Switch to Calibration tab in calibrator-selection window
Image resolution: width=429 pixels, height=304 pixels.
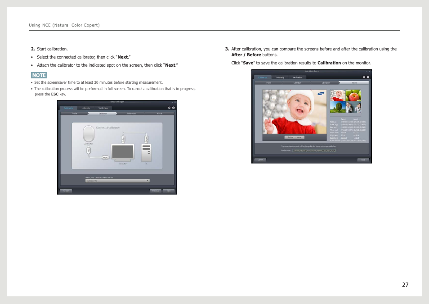(x=68, y=108)
